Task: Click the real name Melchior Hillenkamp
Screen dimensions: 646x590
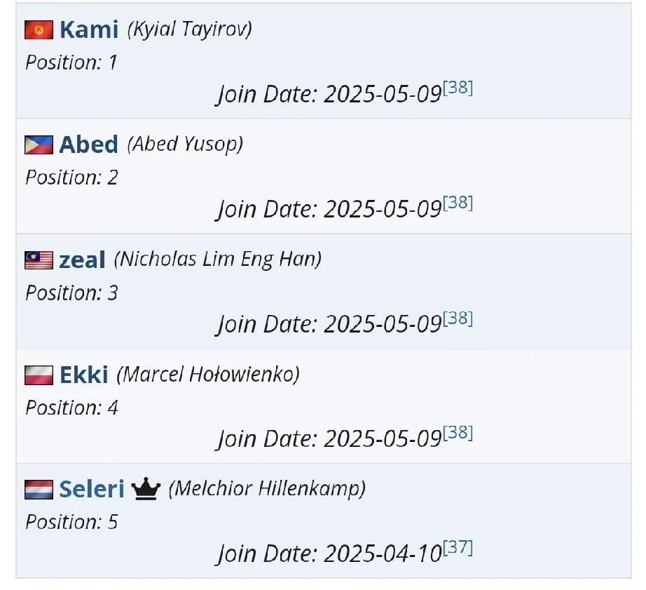Action: pos(268,489)
